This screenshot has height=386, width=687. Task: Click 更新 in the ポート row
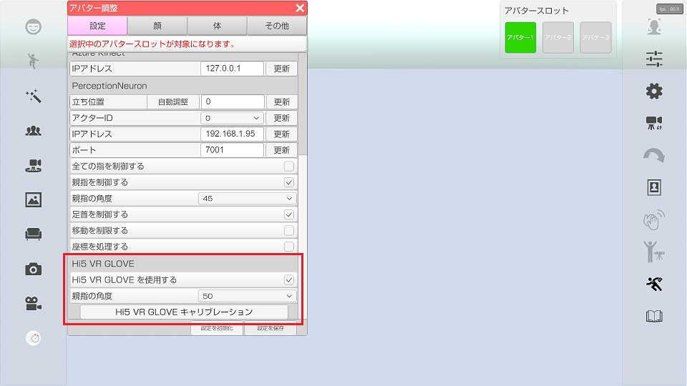click(282, 150)
